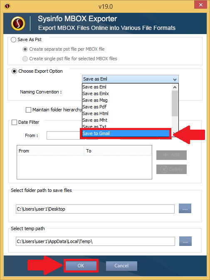This screenshot has height=280, width=210.
Task: Click the plus Add button
Action: [172, 155]
